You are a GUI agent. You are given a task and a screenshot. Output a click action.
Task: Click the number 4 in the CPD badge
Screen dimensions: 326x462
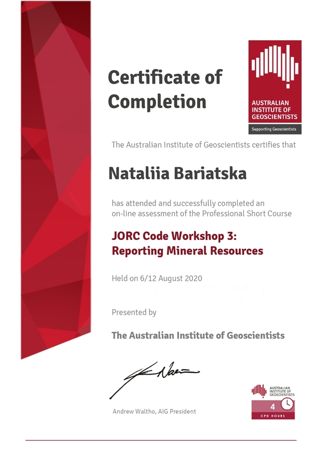(272, 407)
